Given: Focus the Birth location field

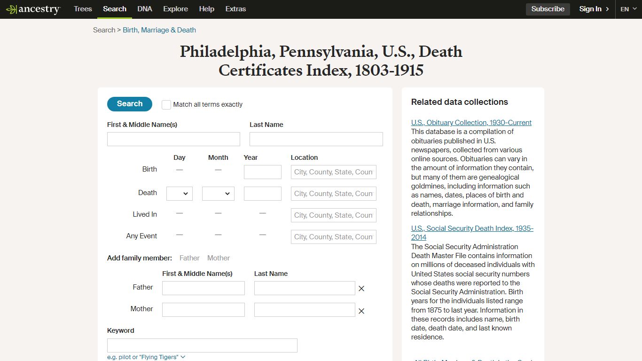Looking at the screenshot, I should (334, 172).
